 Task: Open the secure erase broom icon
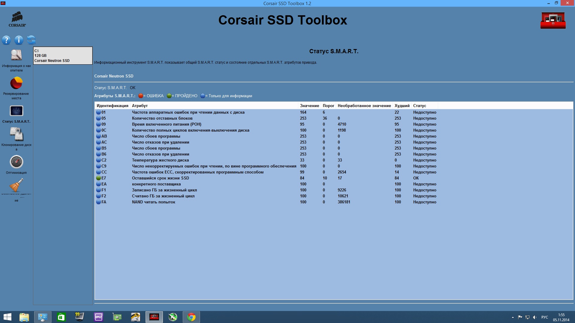[x=16, y=185]
